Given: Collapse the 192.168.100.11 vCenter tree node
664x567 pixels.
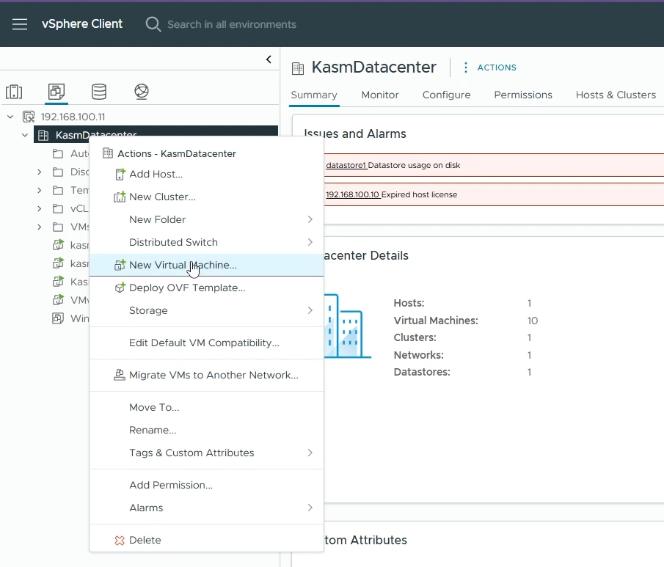Looking at the screenshot, I should click(10, 117).
